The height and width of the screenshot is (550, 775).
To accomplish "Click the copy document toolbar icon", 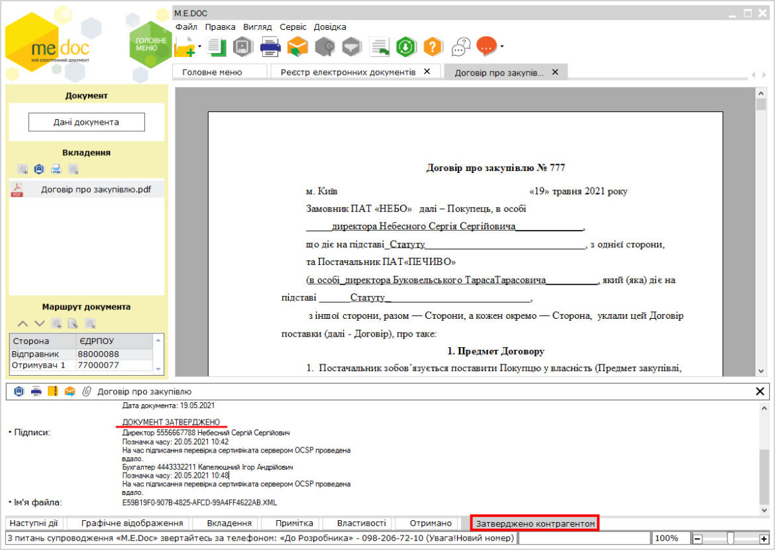I will (x=217, y=47).
